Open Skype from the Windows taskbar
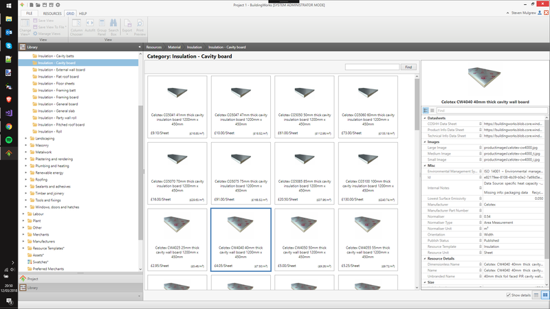Screen dimensions: 550x309 click(x=9, y=46)
